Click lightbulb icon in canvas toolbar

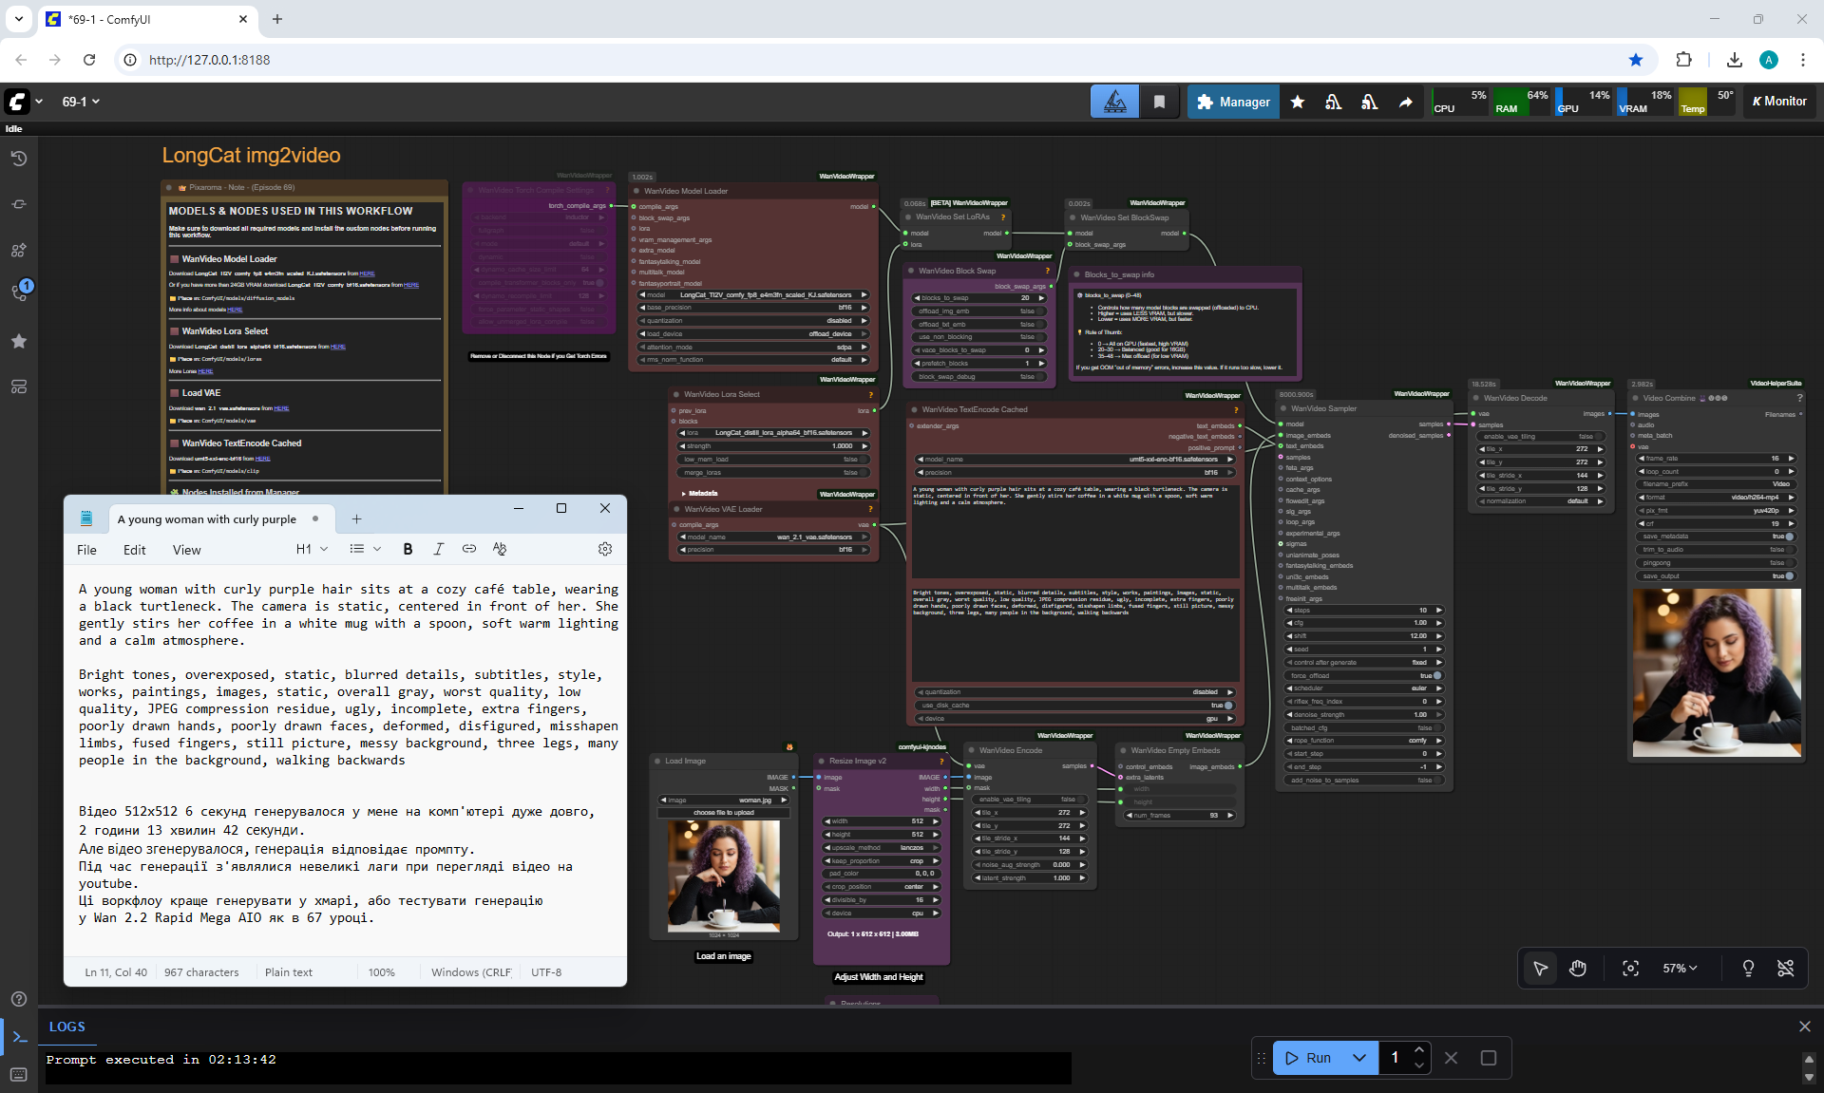coord(1748,968)
